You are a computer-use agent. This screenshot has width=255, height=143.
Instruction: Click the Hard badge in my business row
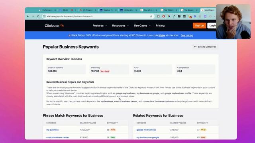coord(113,130)
